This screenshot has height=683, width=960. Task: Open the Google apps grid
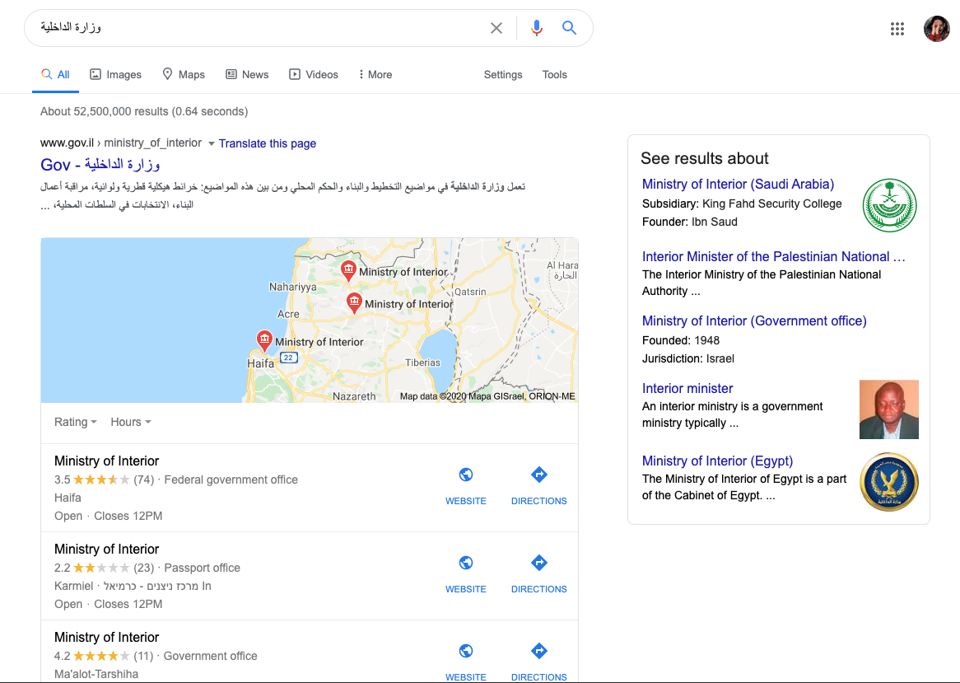[897, 29]
